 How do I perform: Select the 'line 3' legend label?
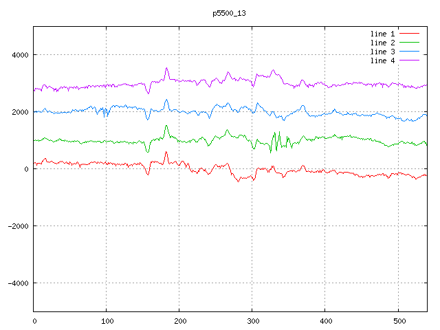(383, 52)
